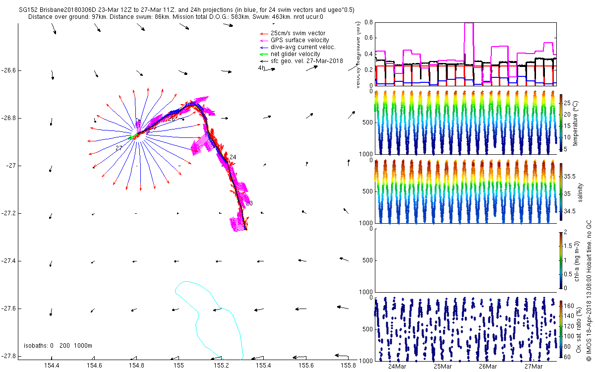This screenshot has width=595, height=372.
Task: Click 'Distance over ground: 97km.' text
Action: (67, 17)
